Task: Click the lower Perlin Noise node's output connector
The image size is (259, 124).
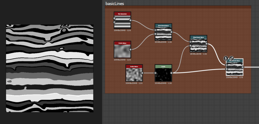Action: coord(142,73)
